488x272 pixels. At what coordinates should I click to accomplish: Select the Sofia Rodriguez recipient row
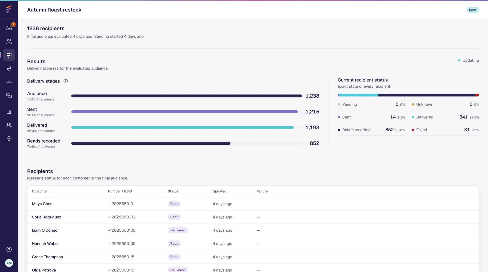[253, 217]
